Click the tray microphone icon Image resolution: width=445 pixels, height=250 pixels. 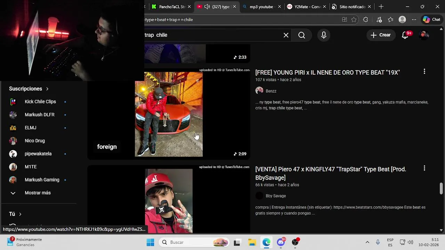click(378, 242)
